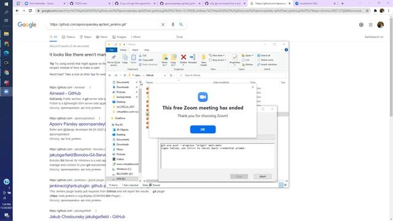Close the Zoom meeting ended dialog
The height and width of the screenshot is (221, 393).
[252, 87]
